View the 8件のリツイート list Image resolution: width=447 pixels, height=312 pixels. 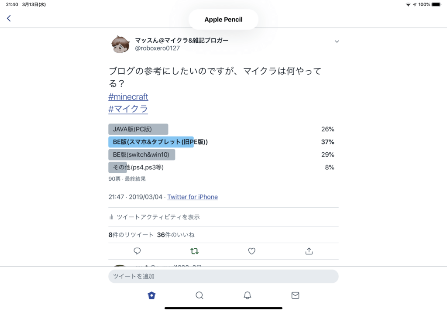[x=131, y=235]
